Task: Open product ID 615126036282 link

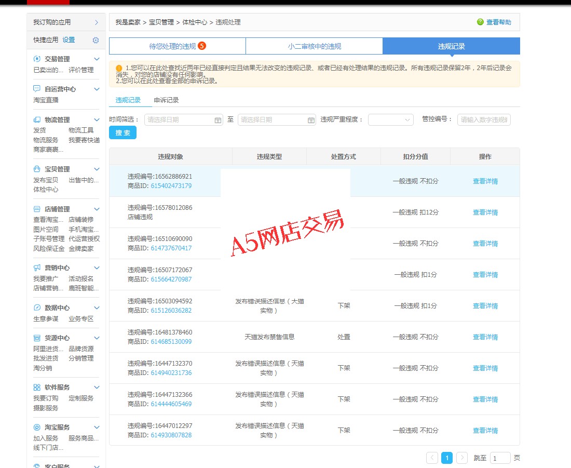Action: [171, 310]
